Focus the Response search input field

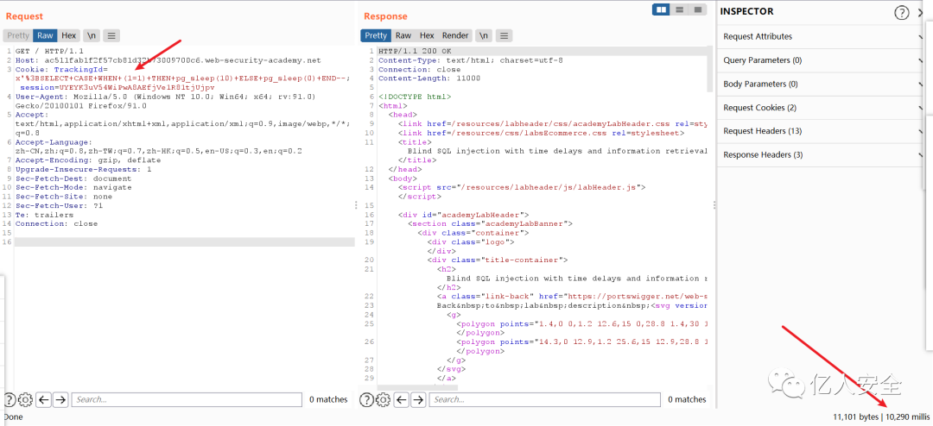point(544,399)
